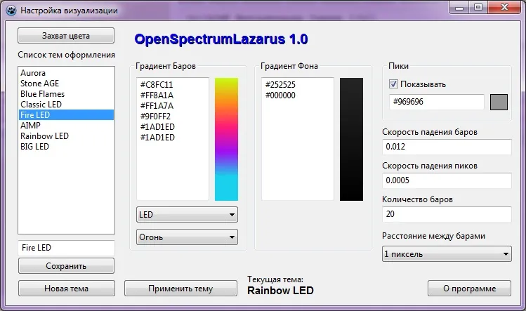Select Classic LED theme
Image resolution: width=526 pixels, height=311 pixels.
[66, 105]
